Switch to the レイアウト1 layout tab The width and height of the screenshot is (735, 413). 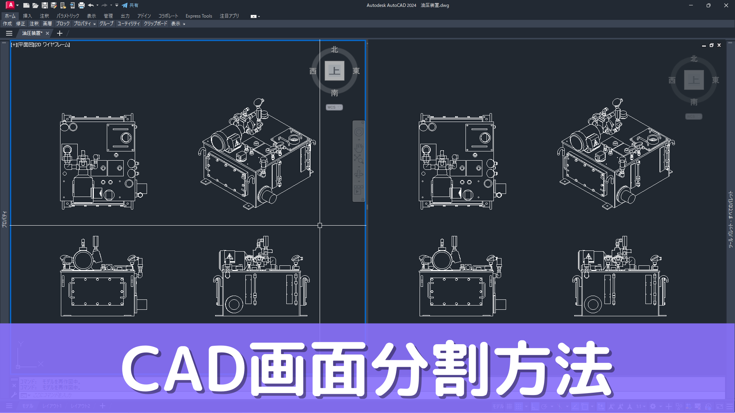click(x=52, y=406)
